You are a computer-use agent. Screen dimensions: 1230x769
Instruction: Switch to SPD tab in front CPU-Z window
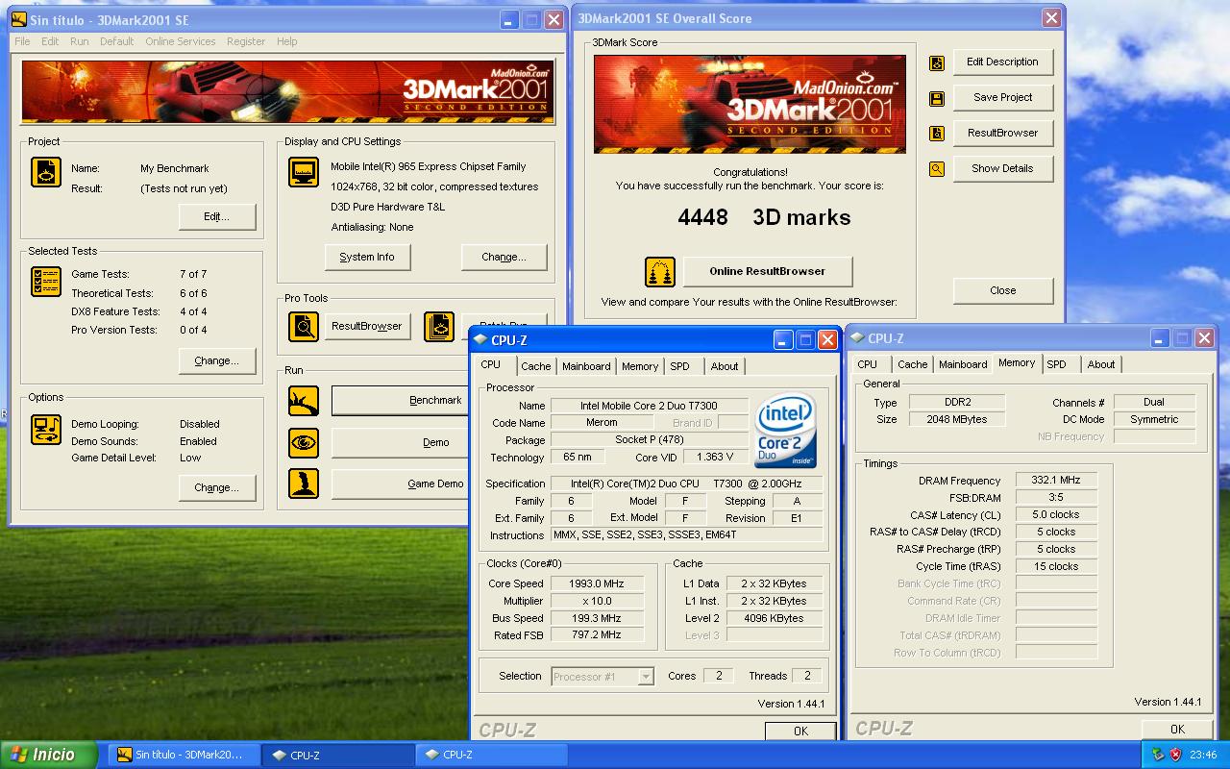[679, 366]
